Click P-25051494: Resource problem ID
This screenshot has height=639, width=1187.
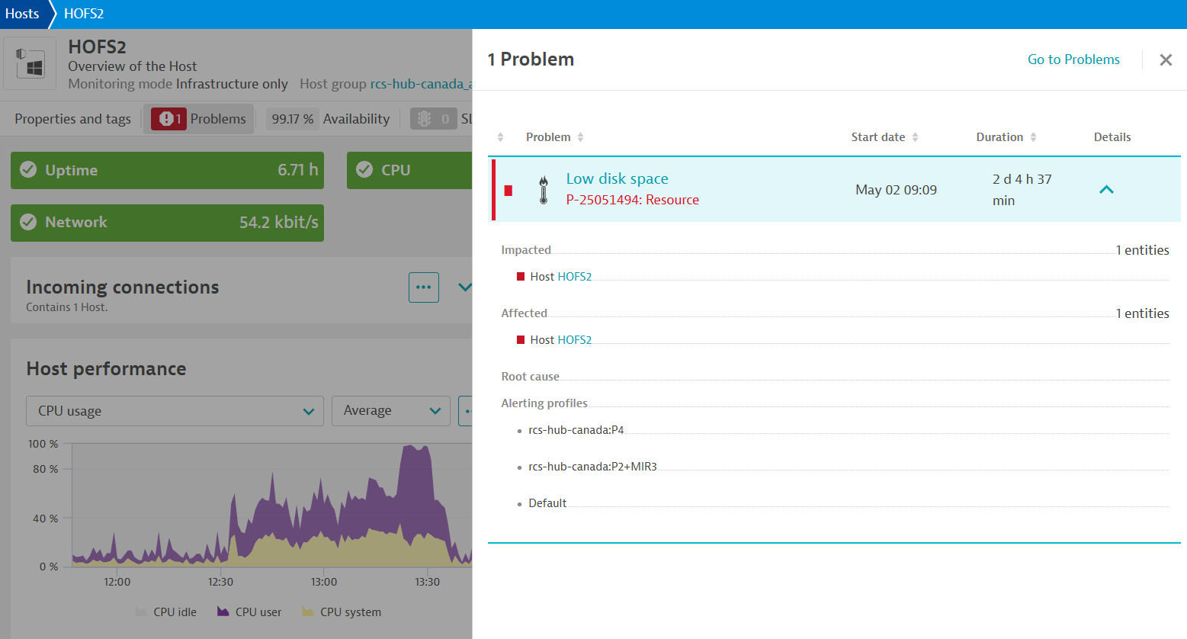[x=633, y=200]
